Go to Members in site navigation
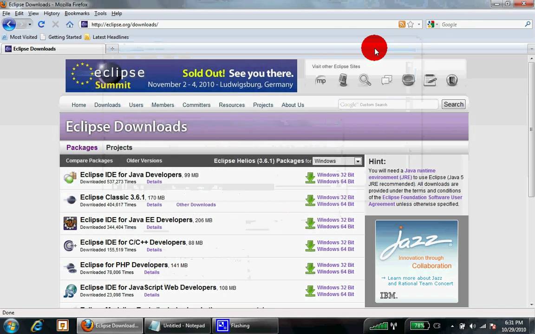 [x=163, y=105]
